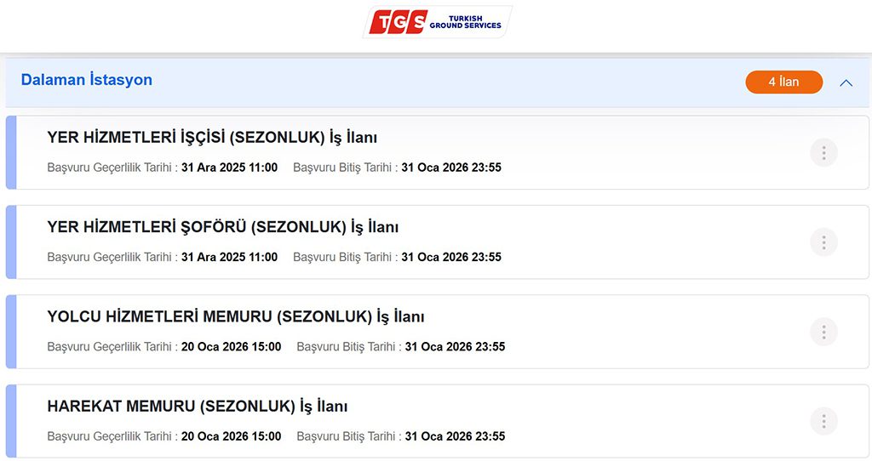Open three-dot menu for Yer Hizmetleri Şoförü
Image resolution: width=872 pixels, height=461 pixels.
coord(823,242)
